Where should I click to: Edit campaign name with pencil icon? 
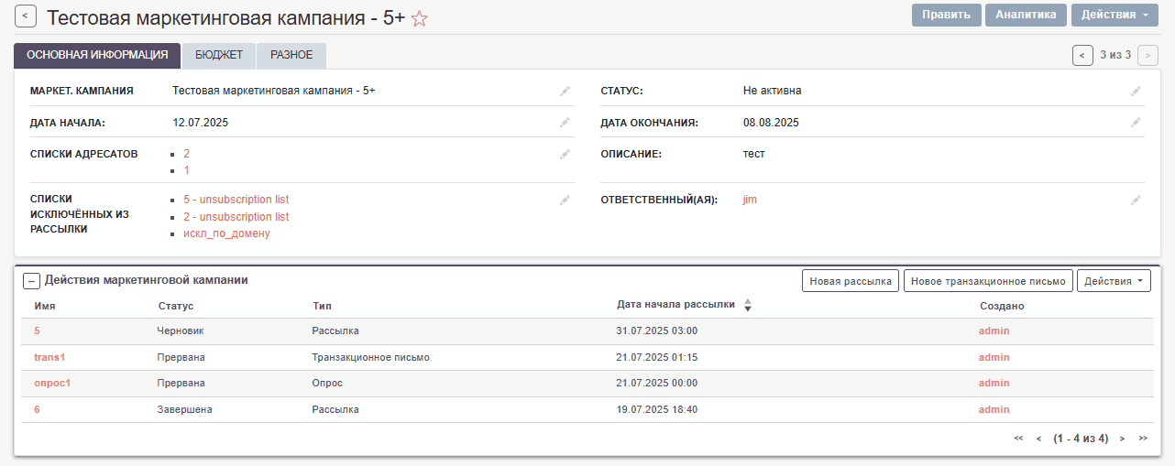[565, 91]
